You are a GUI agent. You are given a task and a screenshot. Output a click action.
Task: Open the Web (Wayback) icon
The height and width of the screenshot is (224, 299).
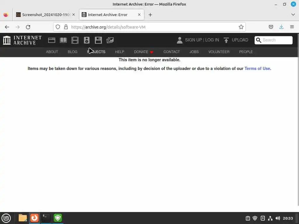pos(51,40)
